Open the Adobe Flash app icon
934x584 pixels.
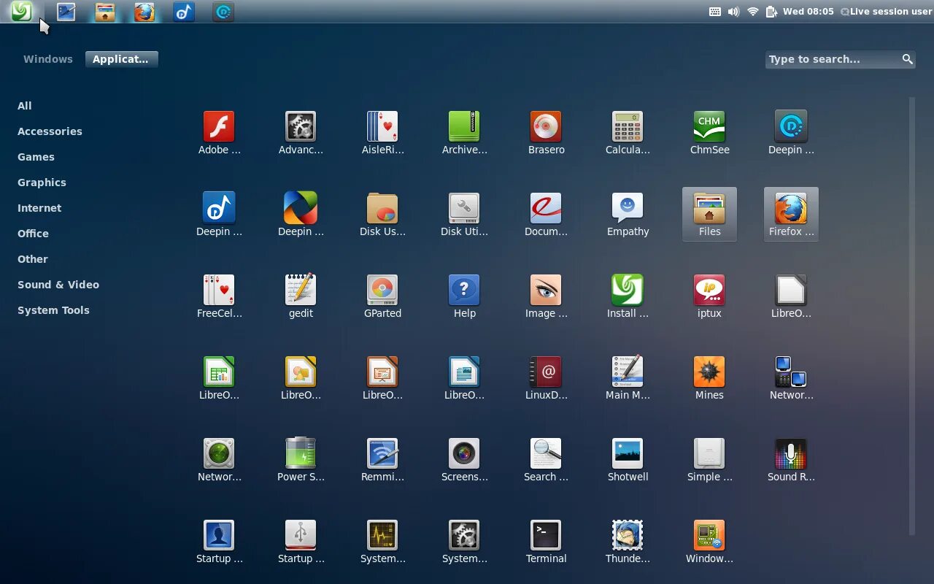click(219, 127)
